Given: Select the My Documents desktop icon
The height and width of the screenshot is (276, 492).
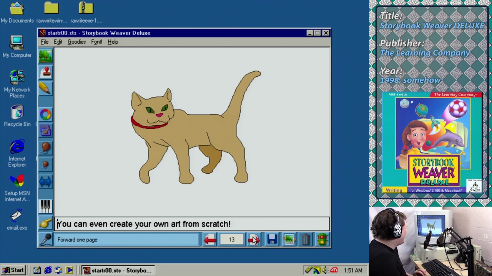Looking at the screenshot, I should [x=17, y=13].
